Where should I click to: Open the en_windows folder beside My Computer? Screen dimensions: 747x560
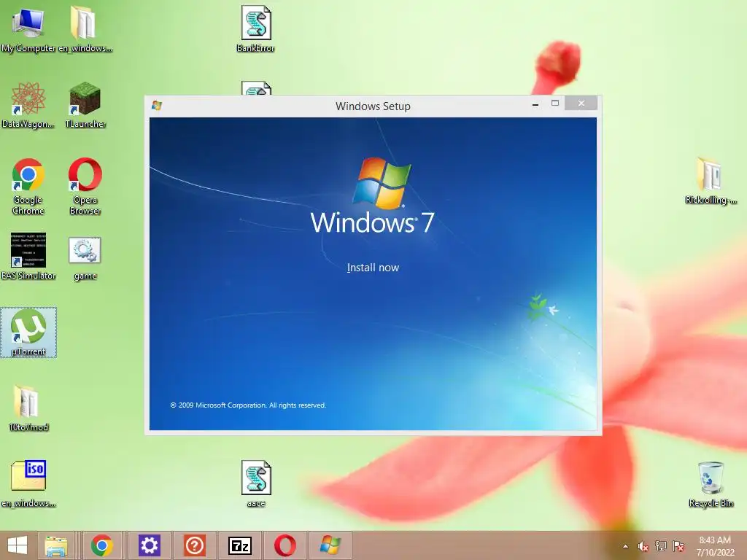pyautogui.click(x=85, y=29)
